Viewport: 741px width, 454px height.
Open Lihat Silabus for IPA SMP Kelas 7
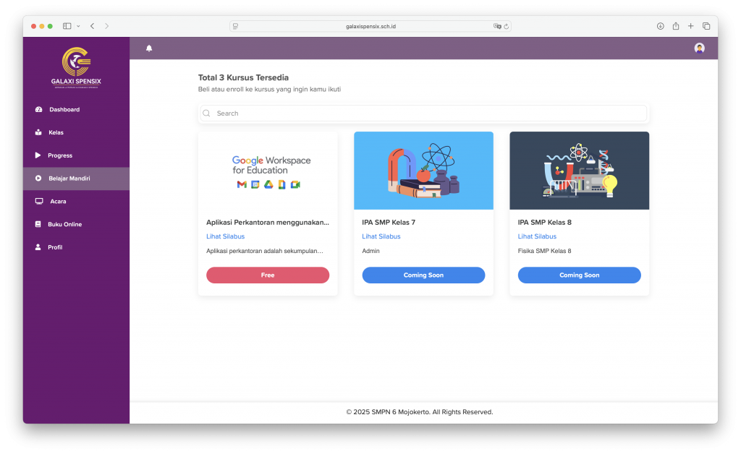pyautogui.click(x=381, y=236)
